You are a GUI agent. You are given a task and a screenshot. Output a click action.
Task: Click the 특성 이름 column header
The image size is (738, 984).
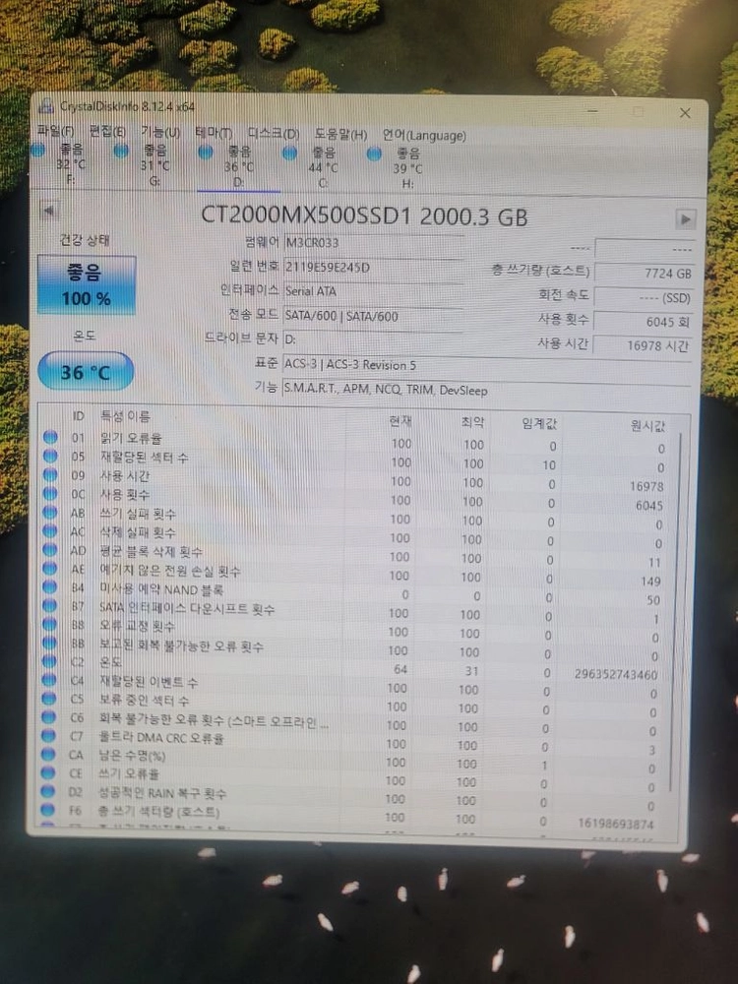[126, 416]
